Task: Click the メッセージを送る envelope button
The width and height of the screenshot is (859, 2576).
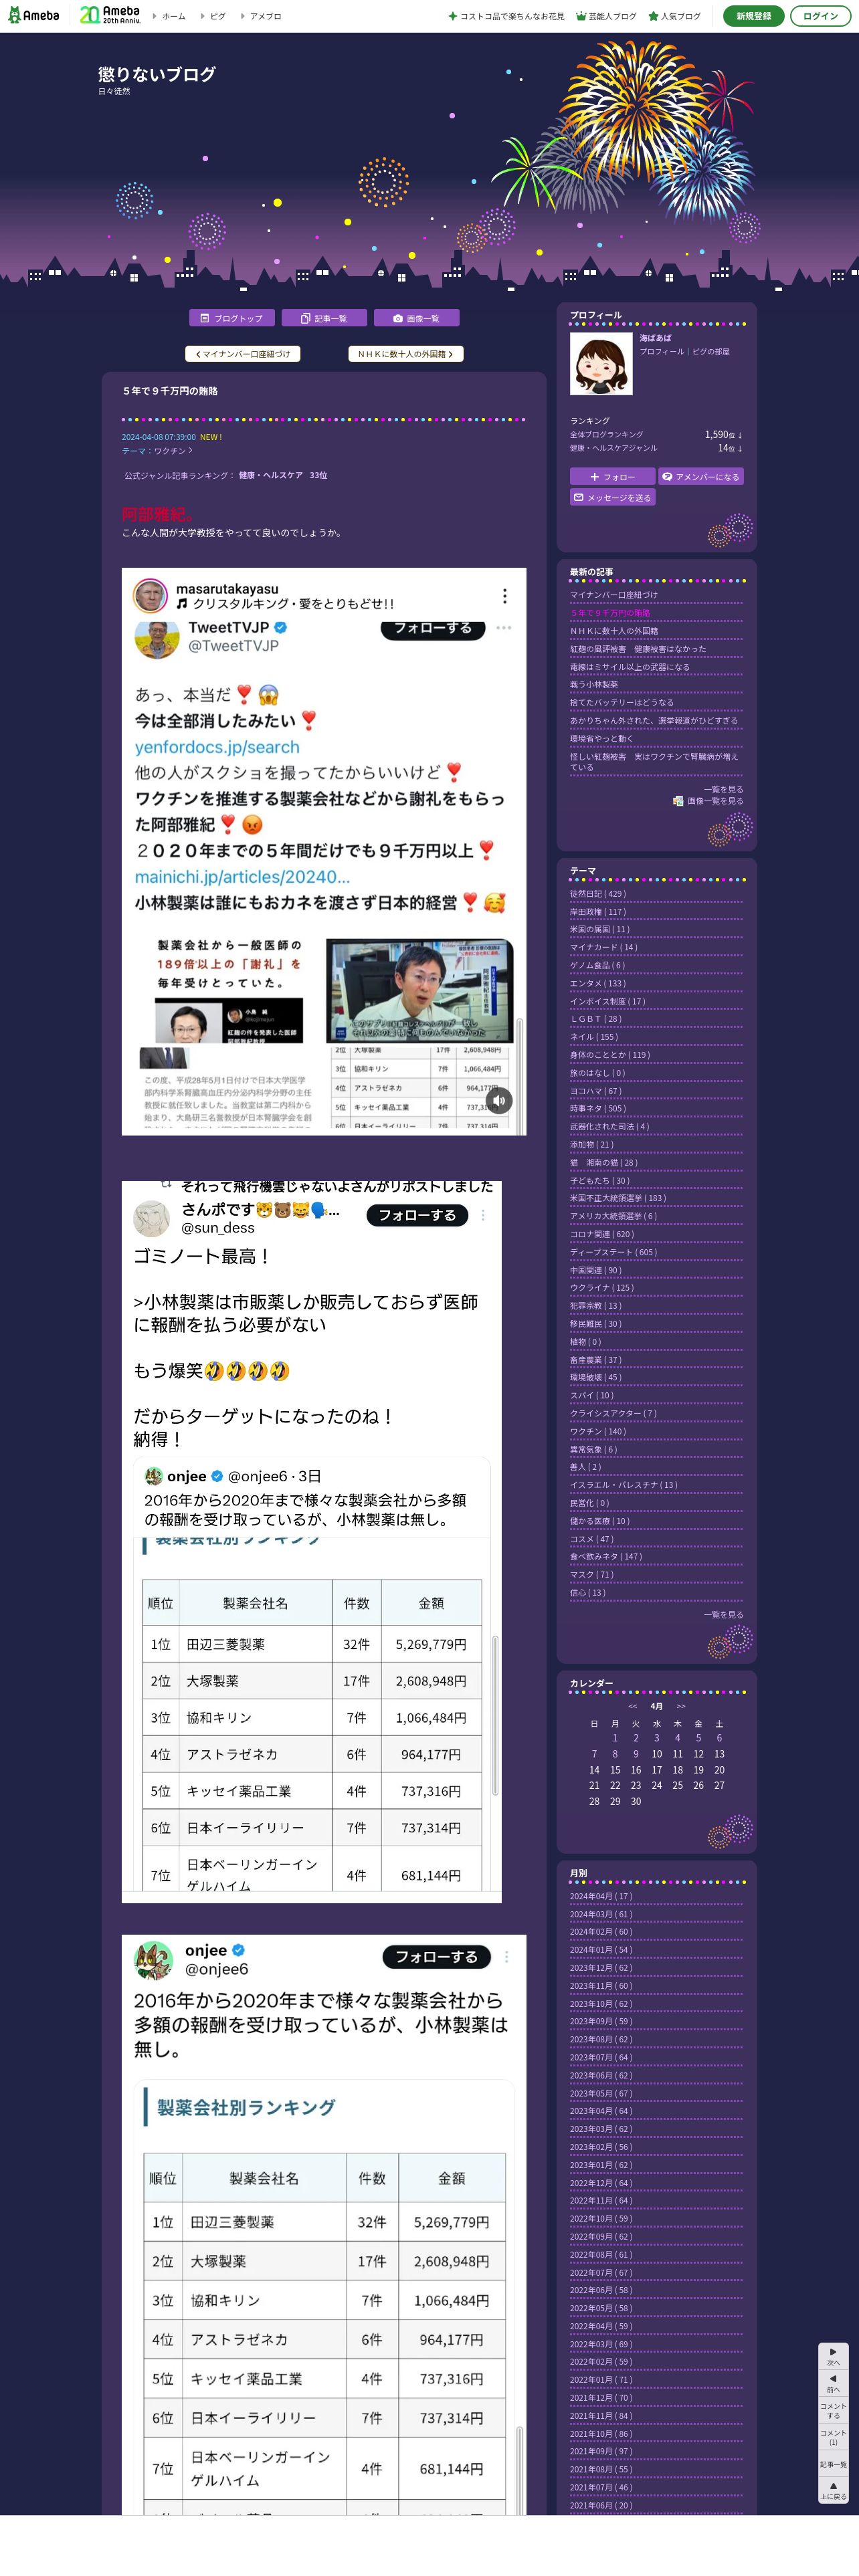Action: pyautogui.click(x=612, y=497)
